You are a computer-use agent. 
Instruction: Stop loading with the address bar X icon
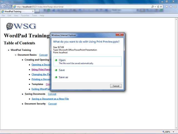coord(161,7)
